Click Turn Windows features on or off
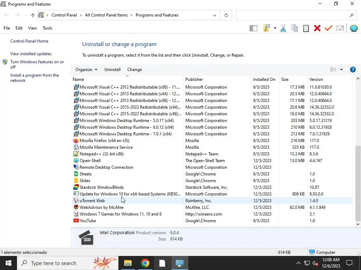 click(37, 64)
